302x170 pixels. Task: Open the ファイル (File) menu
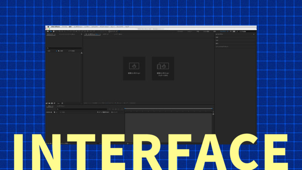64,27
